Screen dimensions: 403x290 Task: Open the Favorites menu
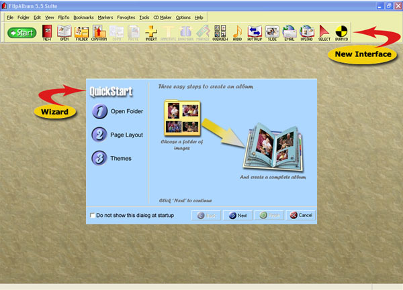[x=126, y=17]
